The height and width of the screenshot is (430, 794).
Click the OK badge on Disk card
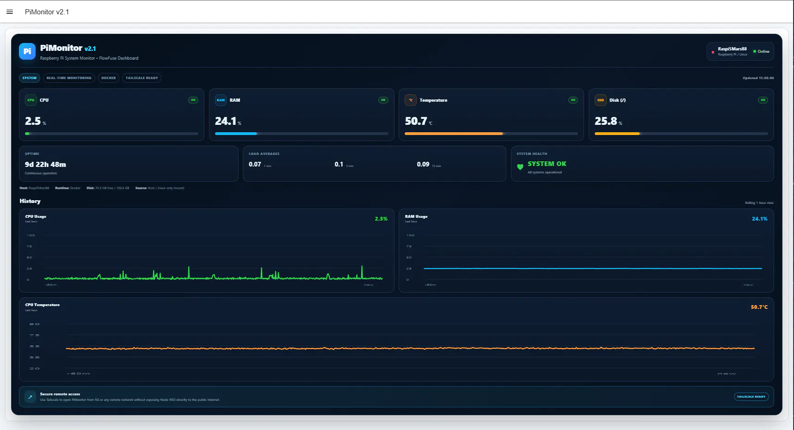[x=763, y=100]
